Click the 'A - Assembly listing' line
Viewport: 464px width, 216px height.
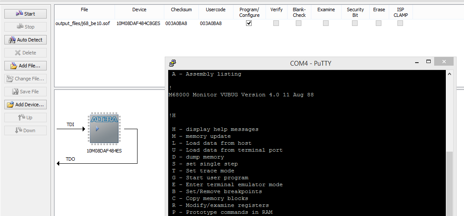point(207,74)
